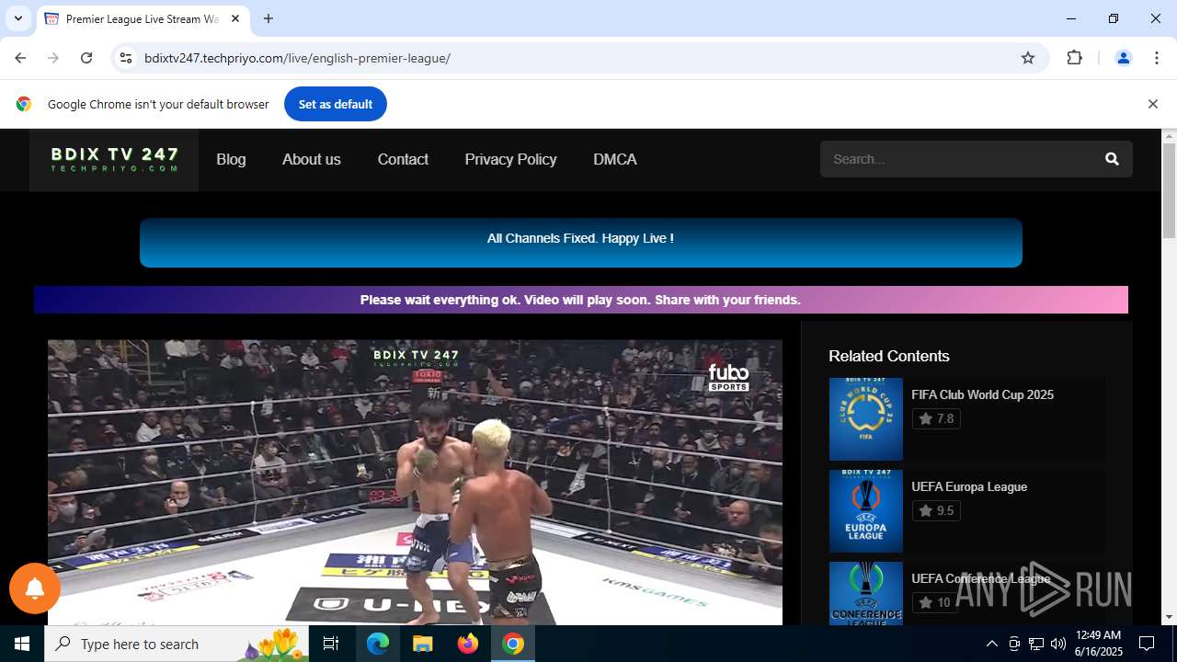Launch Firefox from the taskbar
Image resolution: width=1177 pixels, height=662 pixels.
pos(468,644)
